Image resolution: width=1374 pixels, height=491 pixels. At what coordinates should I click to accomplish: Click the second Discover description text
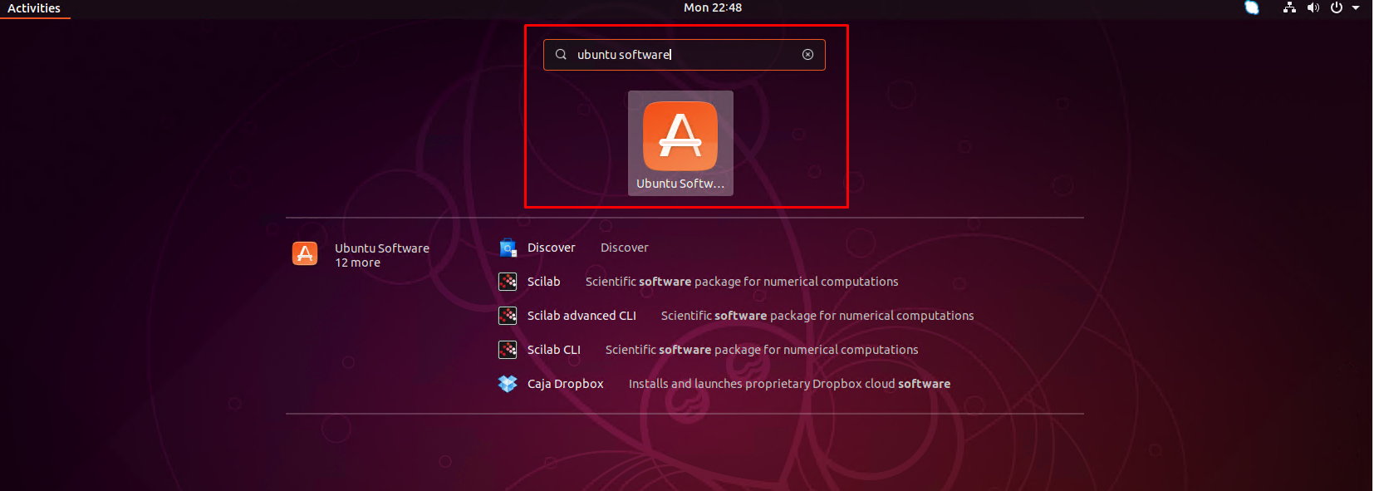(625, 248)
